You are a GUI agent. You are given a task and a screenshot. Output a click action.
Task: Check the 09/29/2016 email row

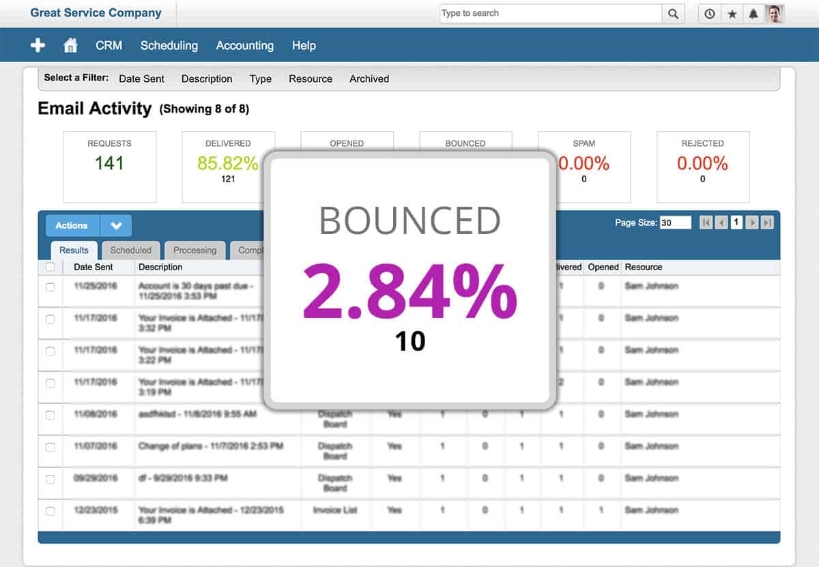(50, 479)
